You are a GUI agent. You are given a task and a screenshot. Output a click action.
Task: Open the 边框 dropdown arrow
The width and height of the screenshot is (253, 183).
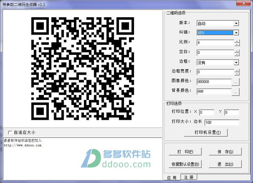(x=236, y=62)
